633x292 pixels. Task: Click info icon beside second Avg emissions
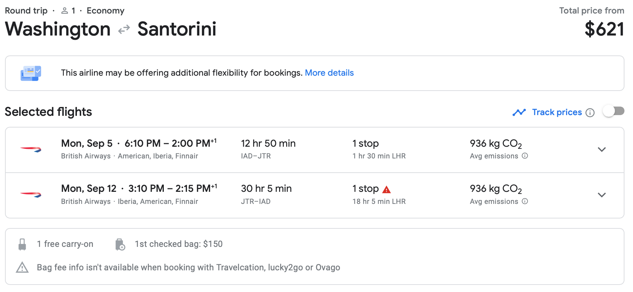pos(525,201)
